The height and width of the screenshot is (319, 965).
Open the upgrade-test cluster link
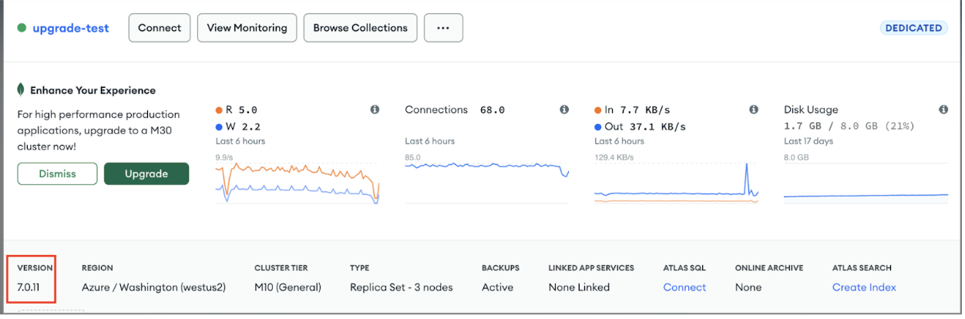pos(70,28)
